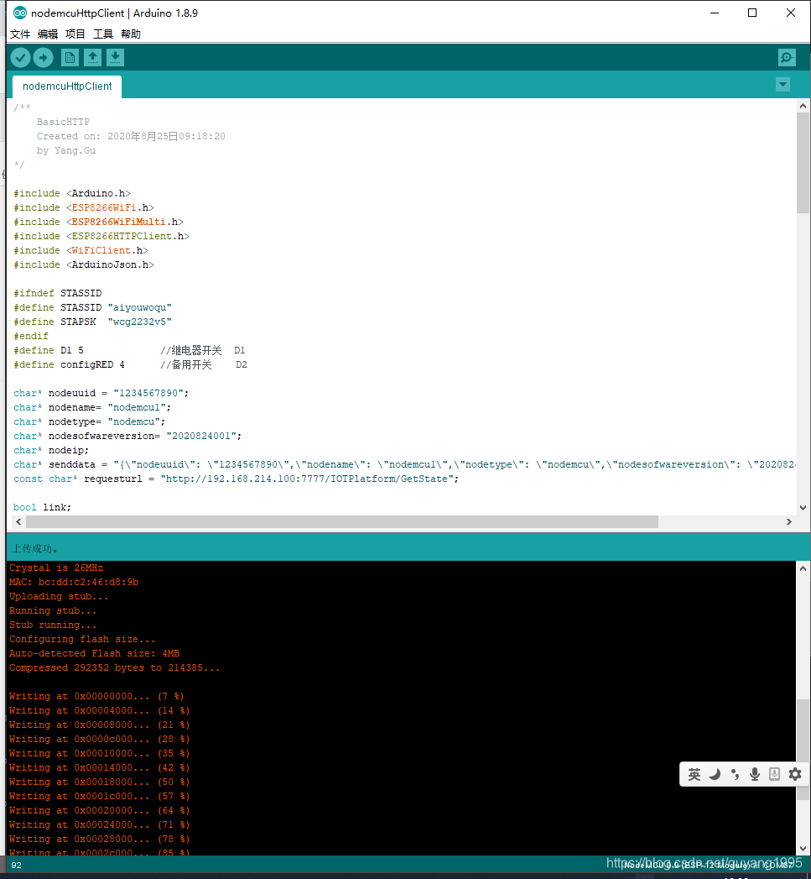
Task: Click editor vertical scrollbar down arrow
Action: click(803, 508)
